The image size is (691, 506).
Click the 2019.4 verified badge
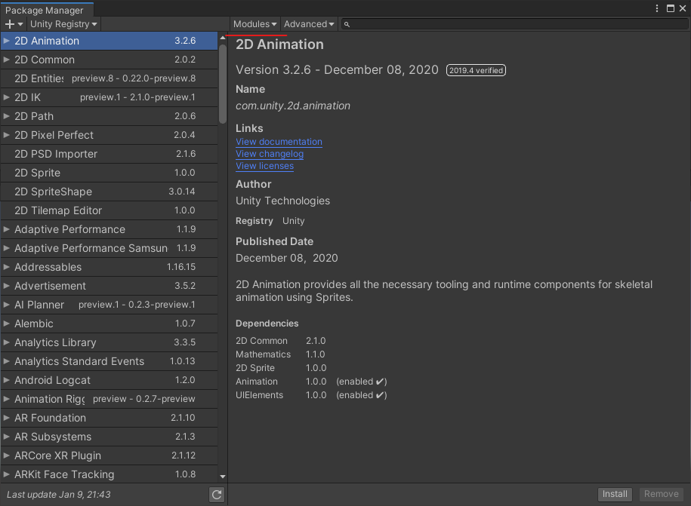pos(476,70)
